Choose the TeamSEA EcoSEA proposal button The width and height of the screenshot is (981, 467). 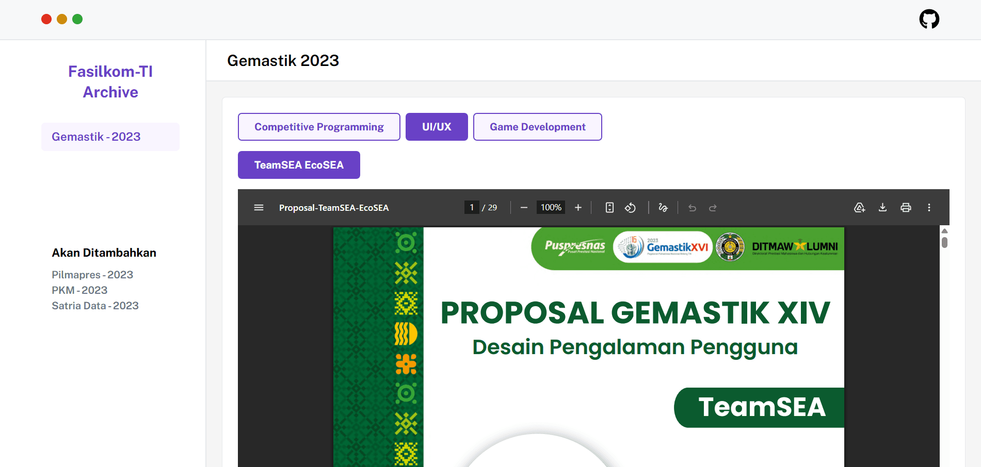pos(299,165)
